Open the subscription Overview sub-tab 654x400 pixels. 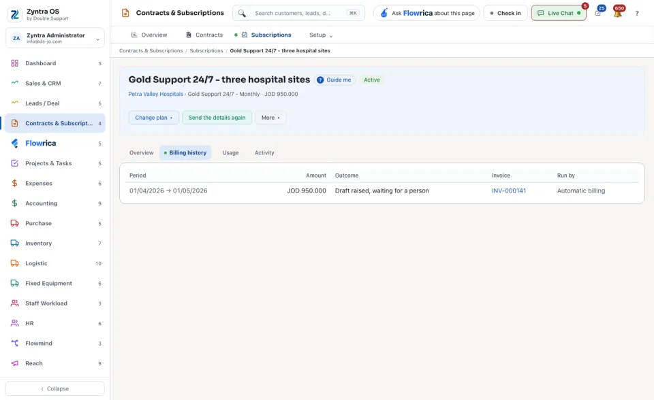click(x=141, y=153)
